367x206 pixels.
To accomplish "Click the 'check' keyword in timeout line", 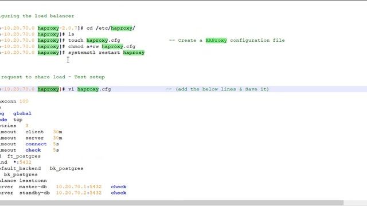I will click(x=33, y=150).
